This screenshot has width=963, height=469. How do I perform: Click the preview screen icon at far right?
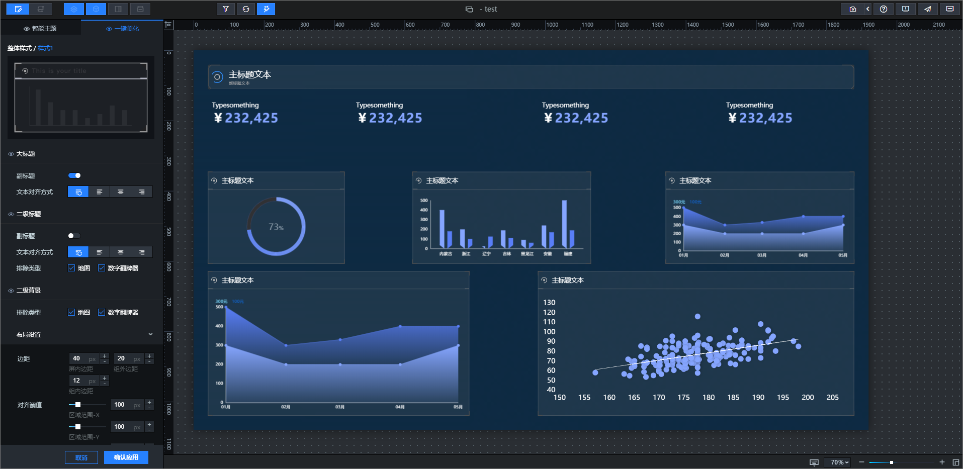[x=950, y=9]
